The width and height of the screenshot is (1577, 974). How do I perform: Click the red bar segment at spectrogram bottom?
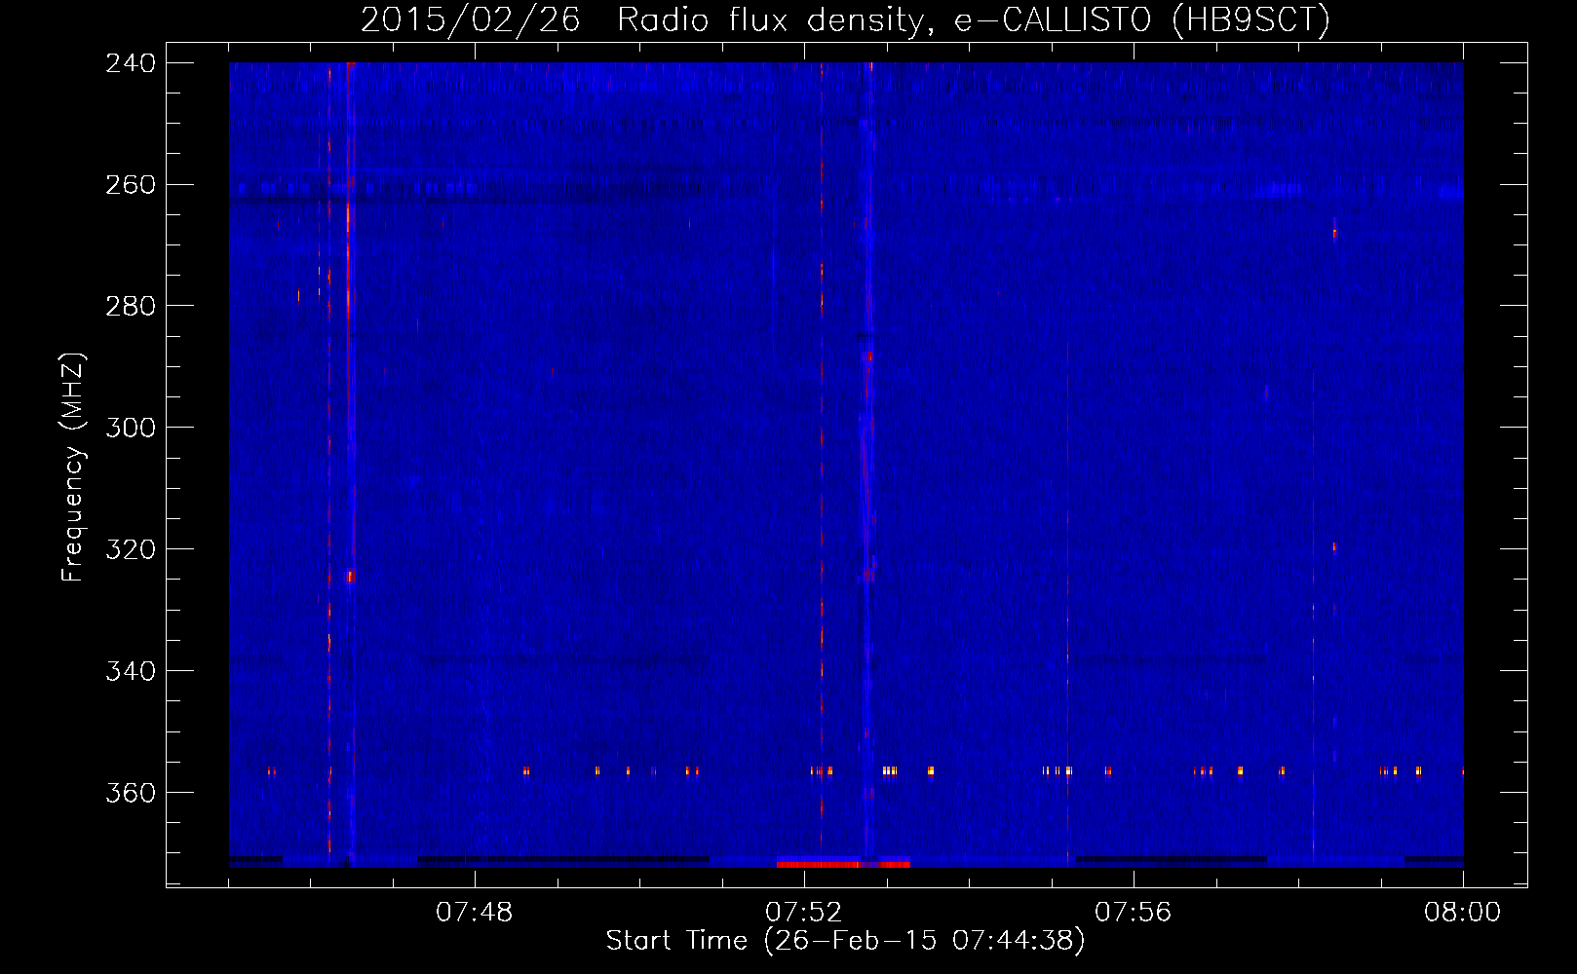click(843, 864)
